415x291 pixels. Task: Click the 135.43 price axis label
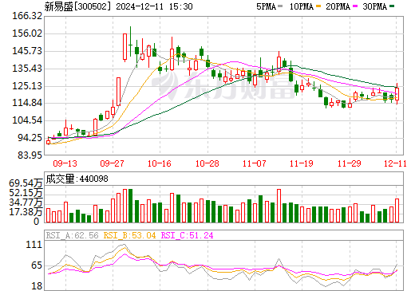pyautogui.click(x=27, y=69)
